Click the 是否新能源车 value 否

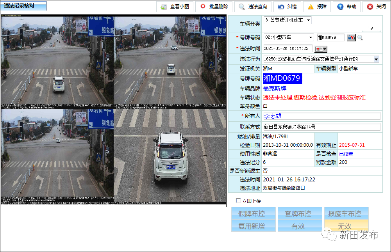(x=265, y=171)
